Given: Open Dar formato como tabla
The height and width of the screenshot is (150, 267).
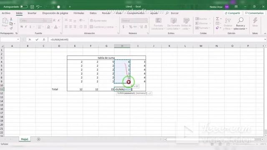Looking at the screenshot, I should coord(174,24).
